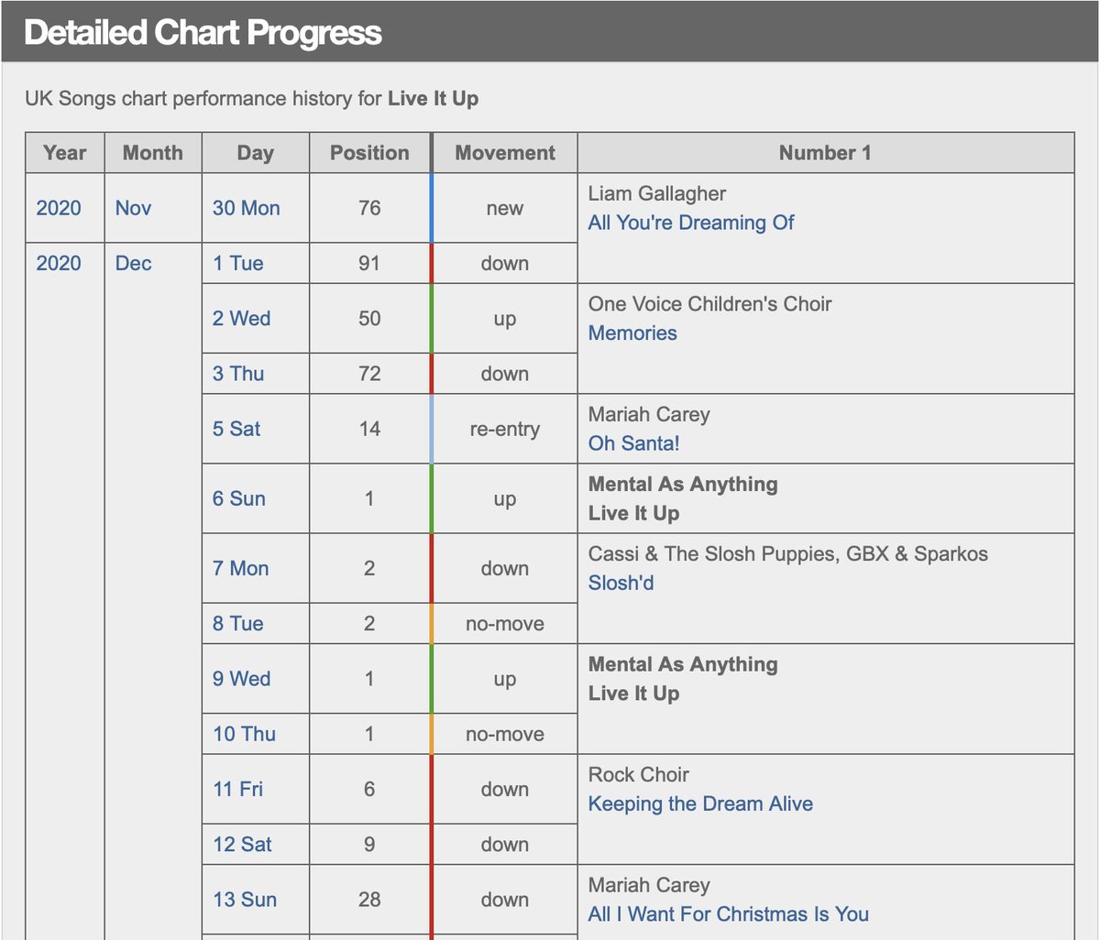Select the Position column header
Viewport: 1100px width, 940px height.
(x=370, y=153)
